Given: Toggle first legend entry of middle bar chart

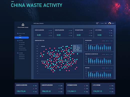Looking at the screenshot, I should (103, 54).
